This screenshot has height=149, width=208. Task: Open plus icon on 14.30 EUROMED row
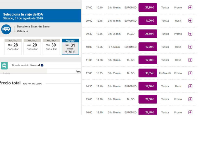[190, 86]
